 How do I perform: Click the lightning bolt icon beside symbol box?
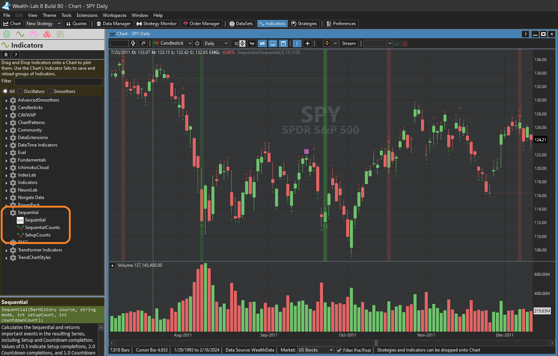tap(133, 43)
